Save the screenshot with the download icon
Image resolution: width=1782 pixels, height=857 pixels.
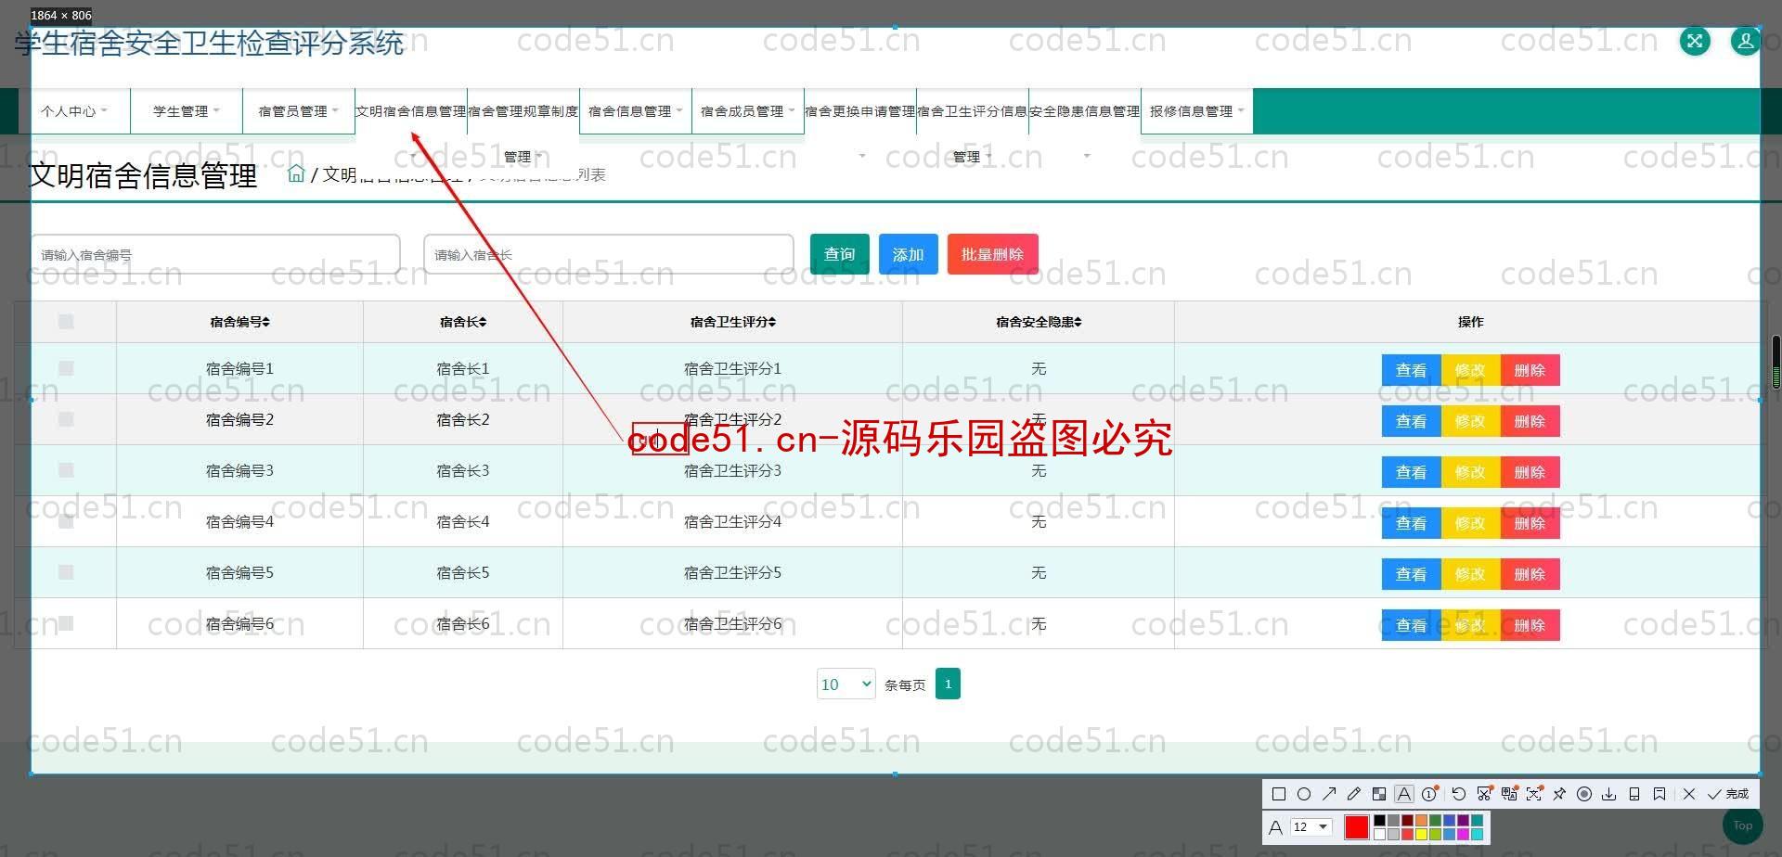(x=1609, y=794)
